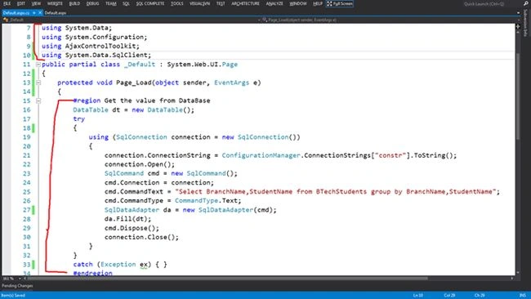Close the Default.aspx.cs tab

[x=40, y=12]
